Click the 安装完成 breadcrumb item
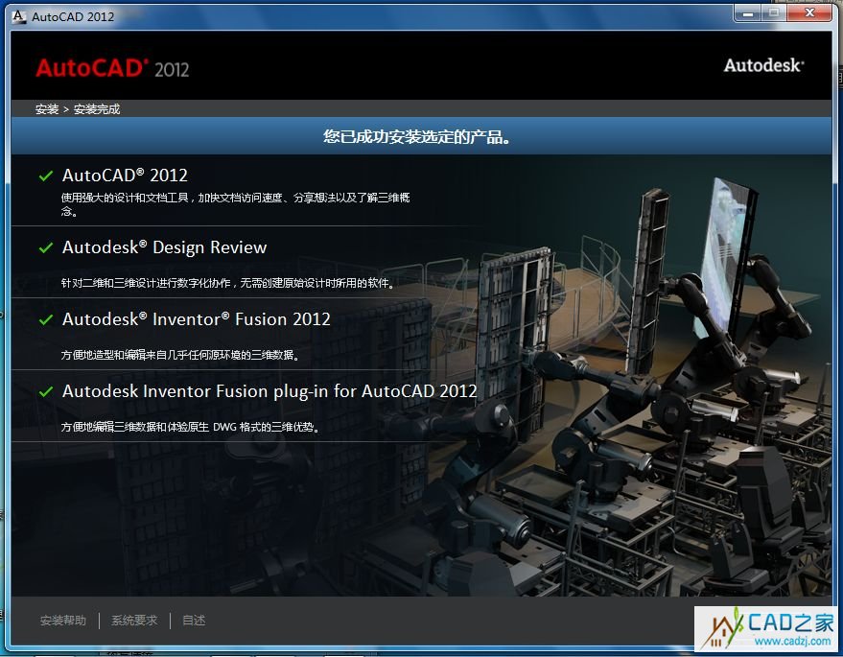 [97, 109]
